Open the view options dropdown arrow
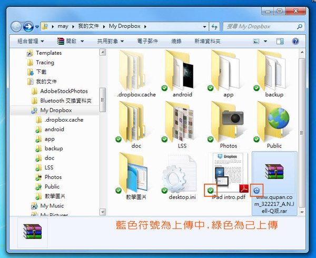The width and height of the screenshot is (316, 258). point(265,41)
